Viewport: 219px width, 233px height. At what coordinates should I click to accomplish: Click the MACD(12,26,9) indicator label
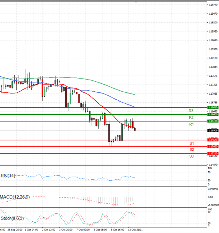(x=15, y=197)
